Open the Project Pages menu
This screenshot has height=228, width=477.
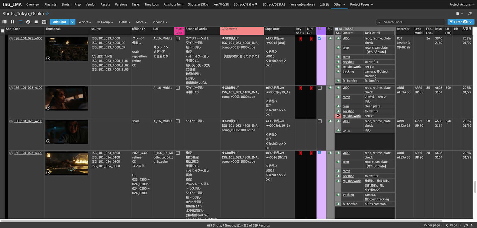click(x=361, y=4)
